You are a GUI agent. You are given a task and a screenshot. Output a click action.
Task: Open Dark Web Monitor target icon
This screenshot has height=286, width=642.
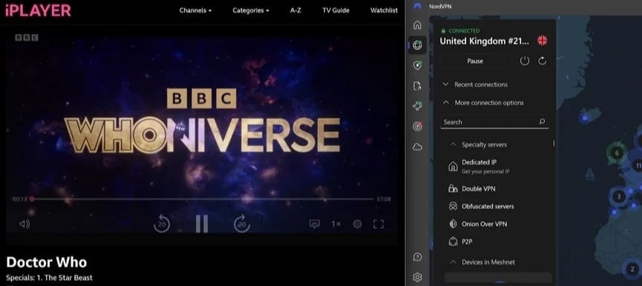[417, 127]
